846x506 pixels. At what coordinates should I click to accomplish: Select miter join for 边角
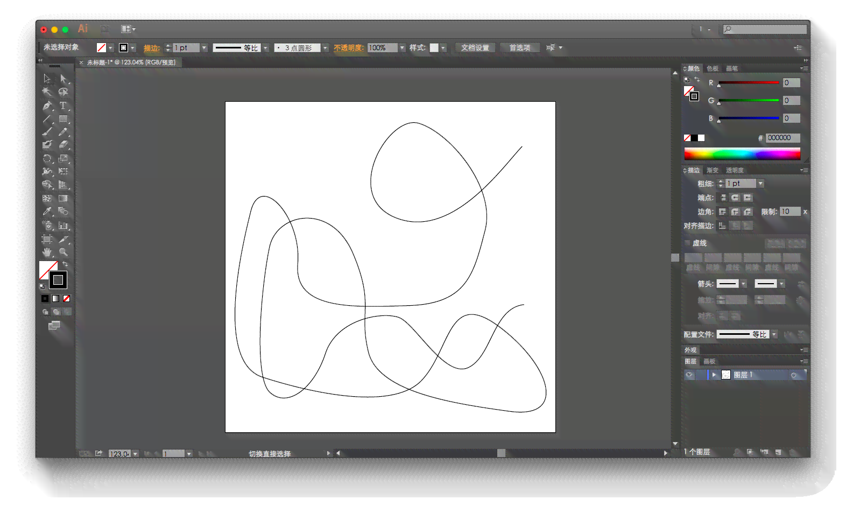pyautogui.click(x=722, y=212)
